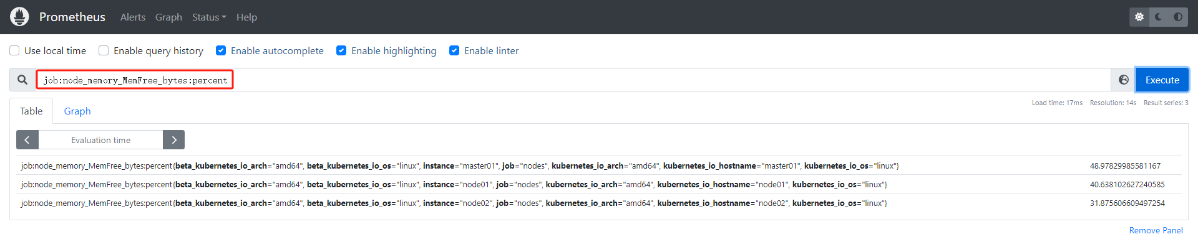Open metrics explorer globe icon
1198x247 pixels.
(x=1123, y=80)
